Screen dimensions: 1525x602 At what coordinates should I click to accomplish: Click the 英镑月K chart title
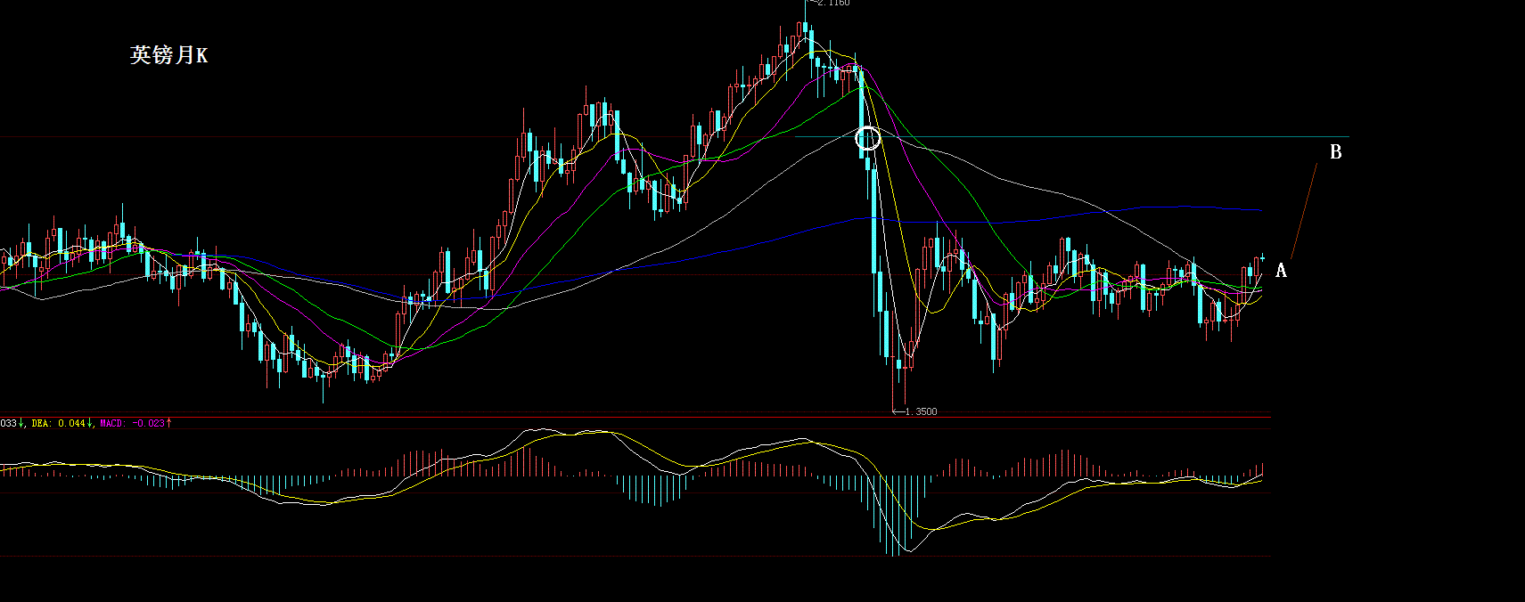click(x=168, y=55)
